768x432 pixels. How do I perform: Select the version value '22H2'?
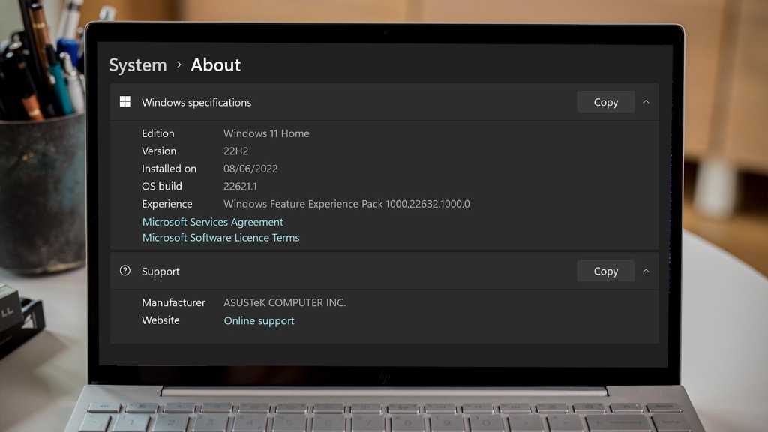235,151
